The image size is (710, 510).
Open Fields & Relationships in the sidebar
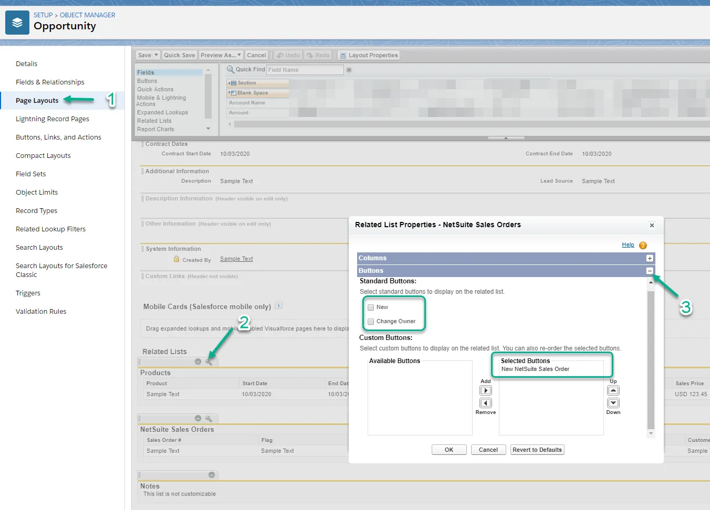pos(50,82)
